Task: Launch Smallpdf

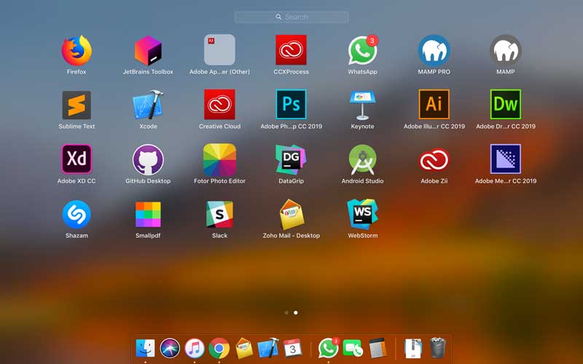Action: [x=148, y=214]
